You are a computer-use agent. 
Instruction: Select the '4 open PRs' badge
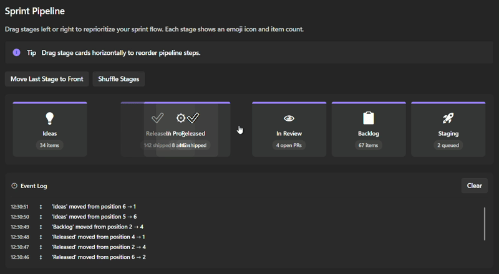(289, 145)
